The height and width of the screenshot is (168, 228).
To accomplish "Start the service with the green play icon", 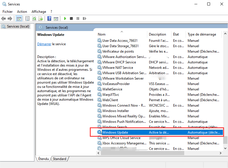I will click(x=65, y=18).
